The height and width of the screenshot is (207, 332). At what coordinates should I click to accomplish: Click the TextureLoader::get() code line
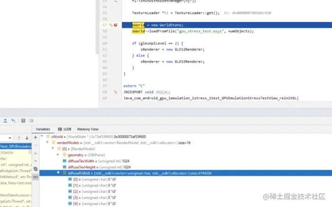pyautogui.click(x=176, y=13)
